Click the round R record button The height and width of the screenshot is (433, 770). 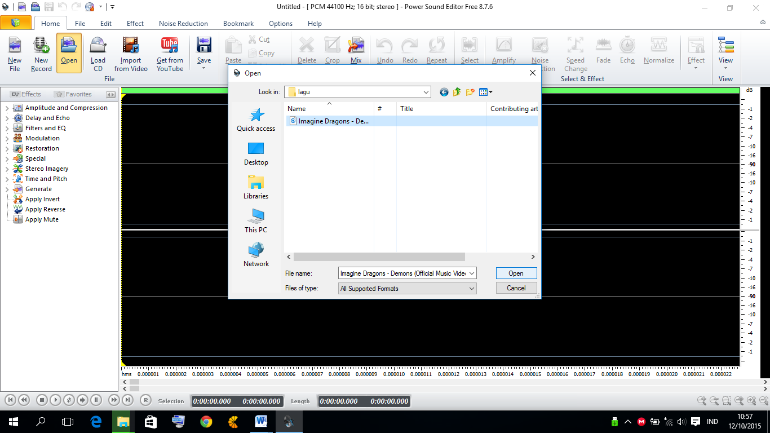tap(145, 400)
